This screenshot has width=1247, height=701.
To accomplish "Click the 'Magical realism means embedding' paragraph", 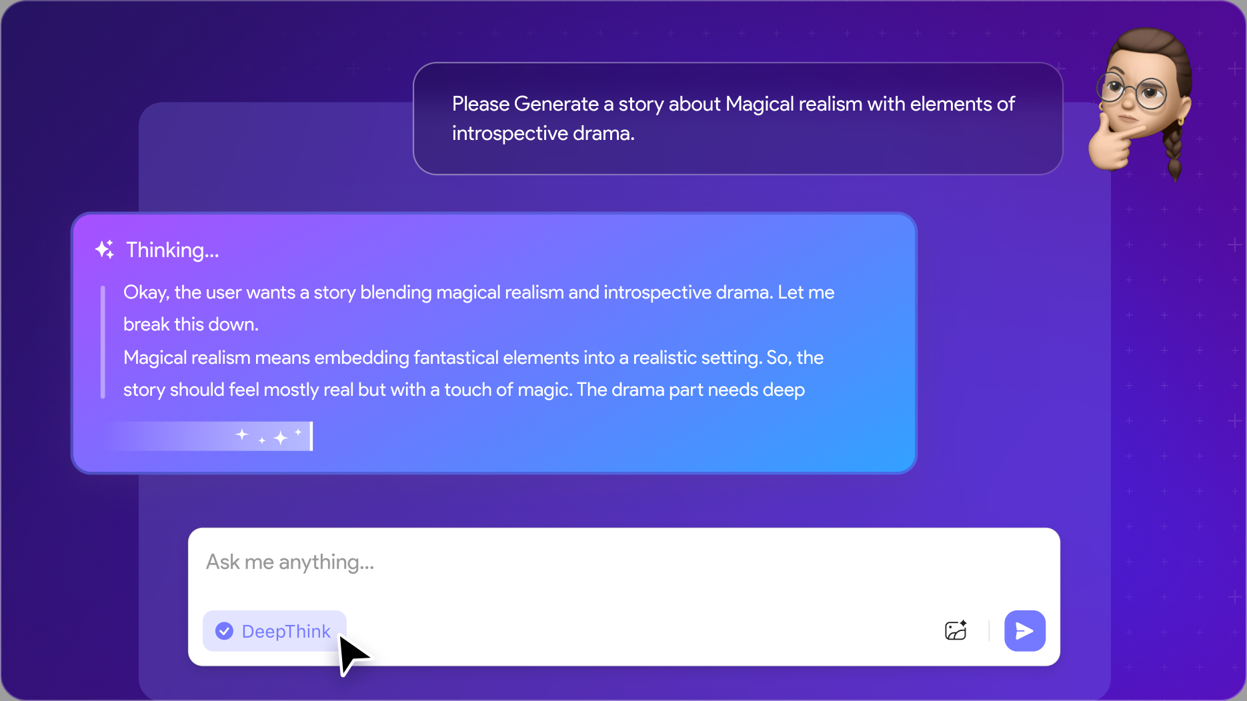I will tap(473, 374).
